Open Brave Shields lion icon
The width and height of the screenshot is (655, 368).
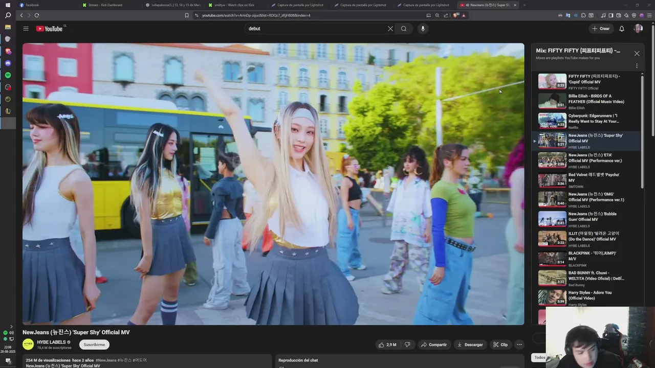(456, 15)
